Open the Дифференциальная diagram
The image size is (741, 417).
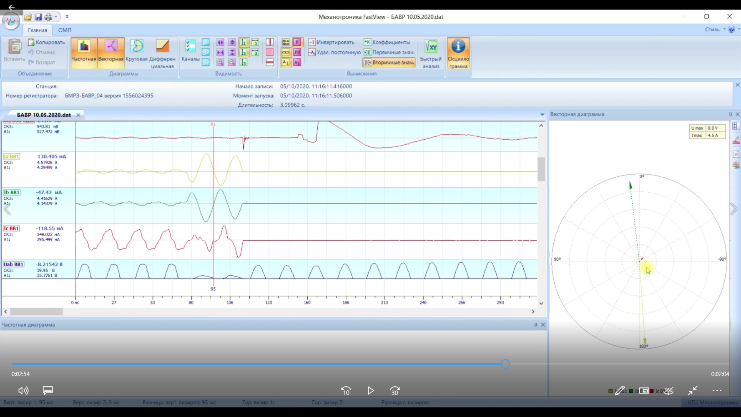click(162, 54)
